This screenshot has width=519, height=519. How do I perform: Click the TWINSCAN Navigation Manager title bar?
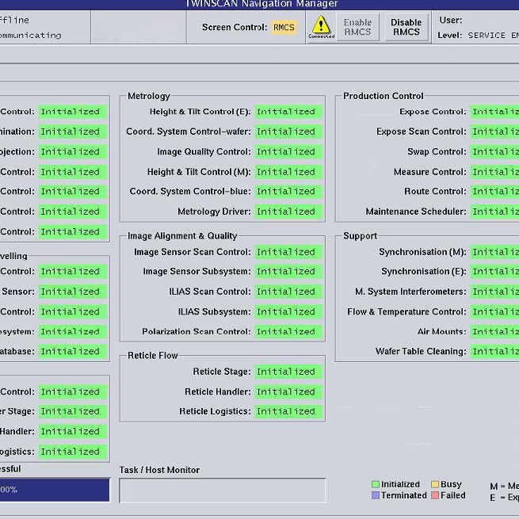(x=261, y=4)
